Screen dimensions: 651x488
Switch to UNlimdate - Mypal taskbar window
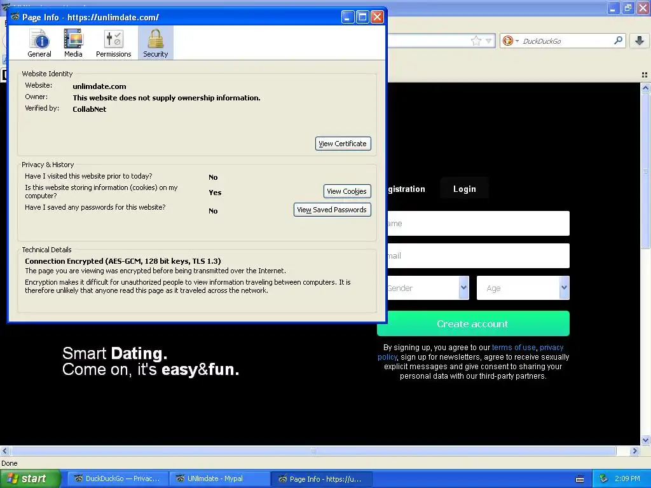click(x=219, y=479)
